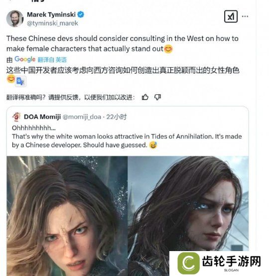Open the Grok xI icon
The width and height of the screenshot is (269, 276).
pos(231,16)
